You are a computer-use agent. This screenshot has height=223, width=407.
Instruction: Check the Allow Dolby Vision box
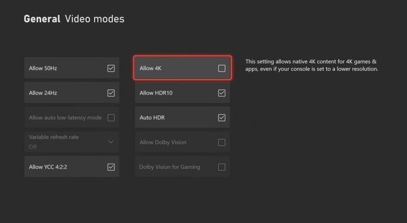click(222, 142)
